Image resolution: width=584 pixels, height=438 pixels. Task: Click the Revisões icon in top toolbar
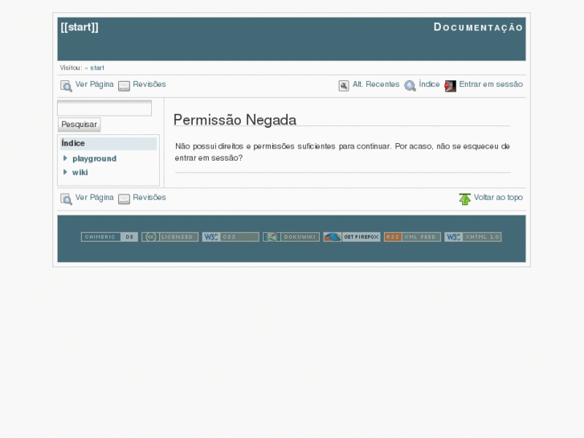(x=124, y=86)
